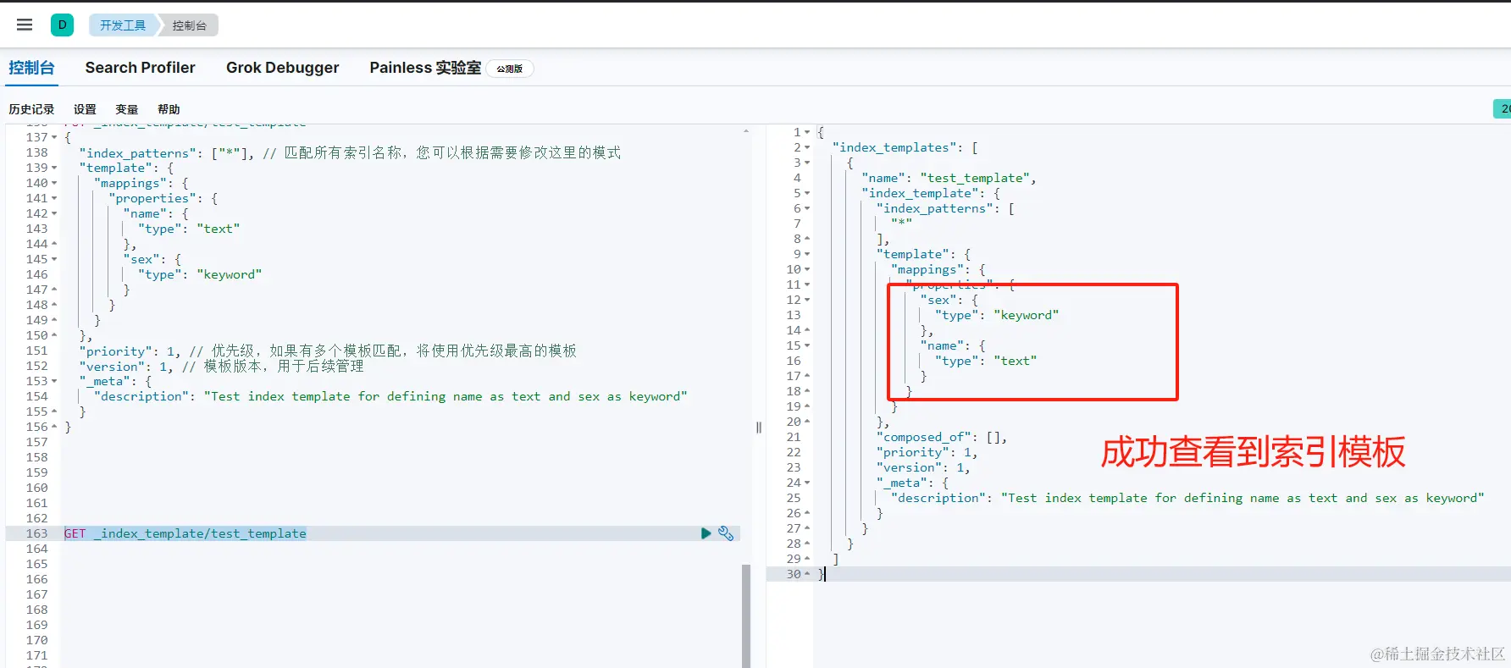The width and height of the screenshot is (1511, 668).
Task: Click "index_patterns" on editor line 138
Action: click(x=138, y=153)
